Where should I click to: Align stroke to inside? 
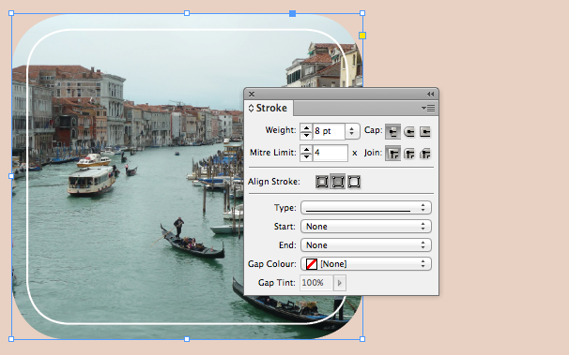pyautogui.click(x=337, y=182)
